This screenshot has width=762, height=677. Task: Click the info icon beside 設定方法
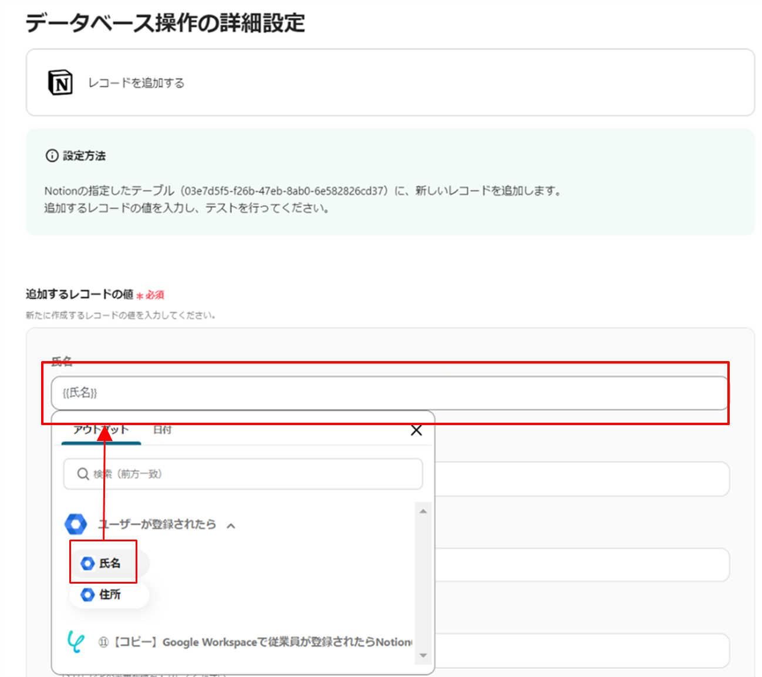click(52, 156)
